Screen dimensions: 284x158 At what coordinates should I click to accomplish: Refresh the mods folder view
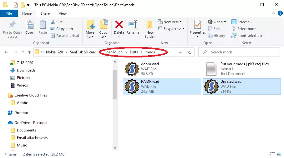coord(190,52)
